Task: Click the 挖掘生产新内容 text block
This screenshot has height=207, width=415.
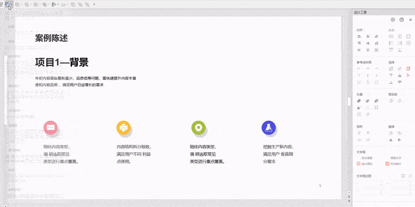Action: click(x=278, y=154)
